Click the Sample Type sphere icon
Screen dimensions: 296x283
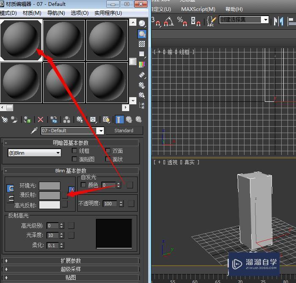(142, 23)
